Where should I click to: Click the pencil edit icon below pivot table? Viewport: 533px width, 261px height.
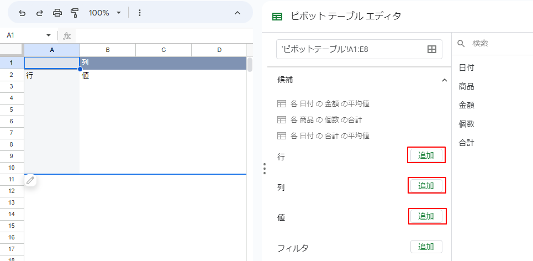30,180
